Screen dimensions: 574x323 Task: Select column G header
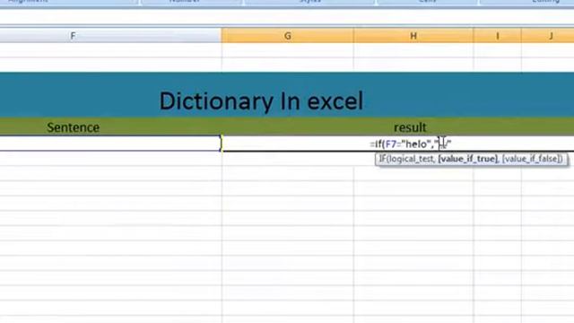coord(287,36)
